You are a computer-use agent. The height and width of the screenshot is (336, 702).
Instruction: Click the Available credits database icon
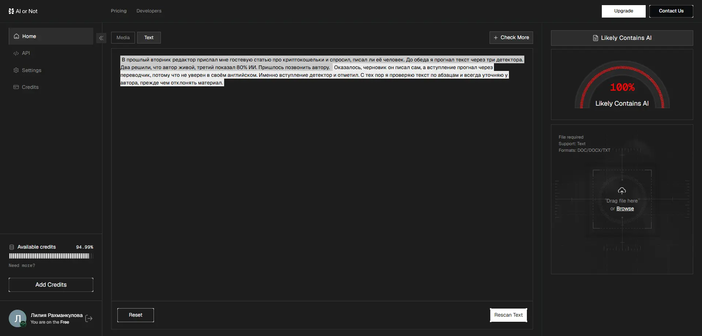pos(12,247)
